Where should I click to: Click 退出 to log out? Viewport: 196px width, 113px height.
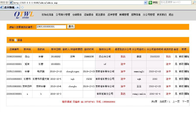pos(171,15)
